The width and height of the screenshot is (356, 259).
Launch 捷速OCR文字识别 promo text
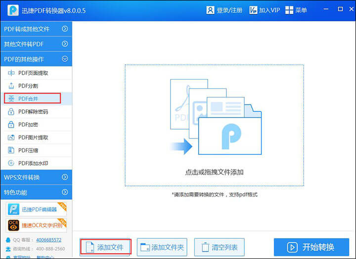click(x=42, y=225)
